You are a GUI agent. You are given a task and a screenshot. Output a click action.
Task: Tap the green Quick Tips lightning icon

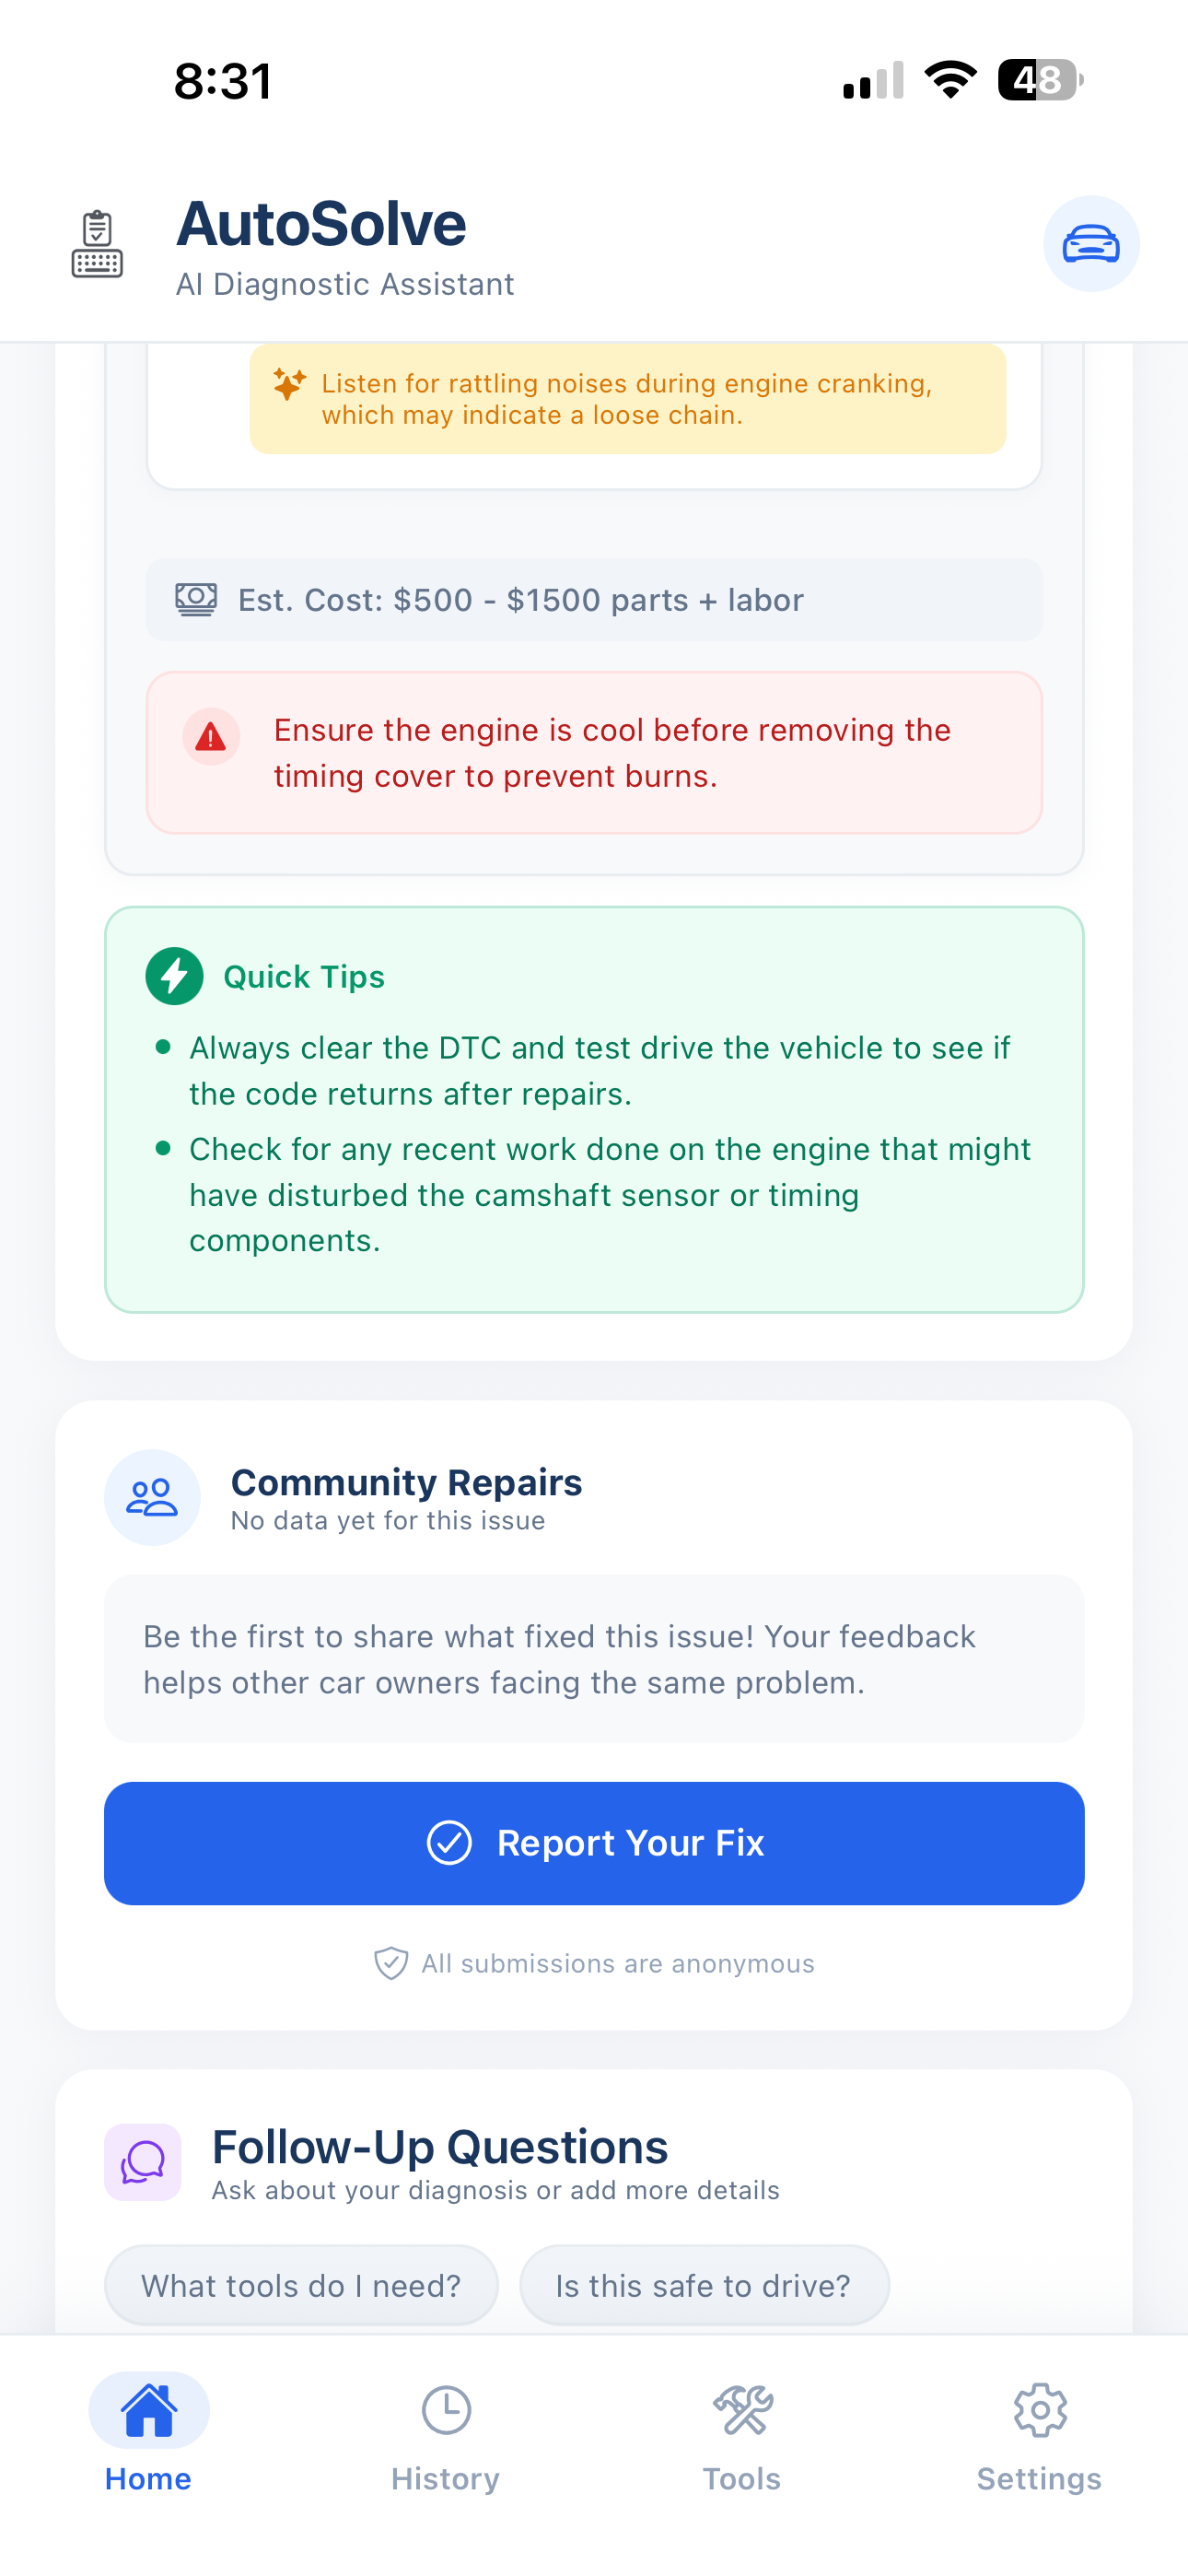tap(174, 976)
